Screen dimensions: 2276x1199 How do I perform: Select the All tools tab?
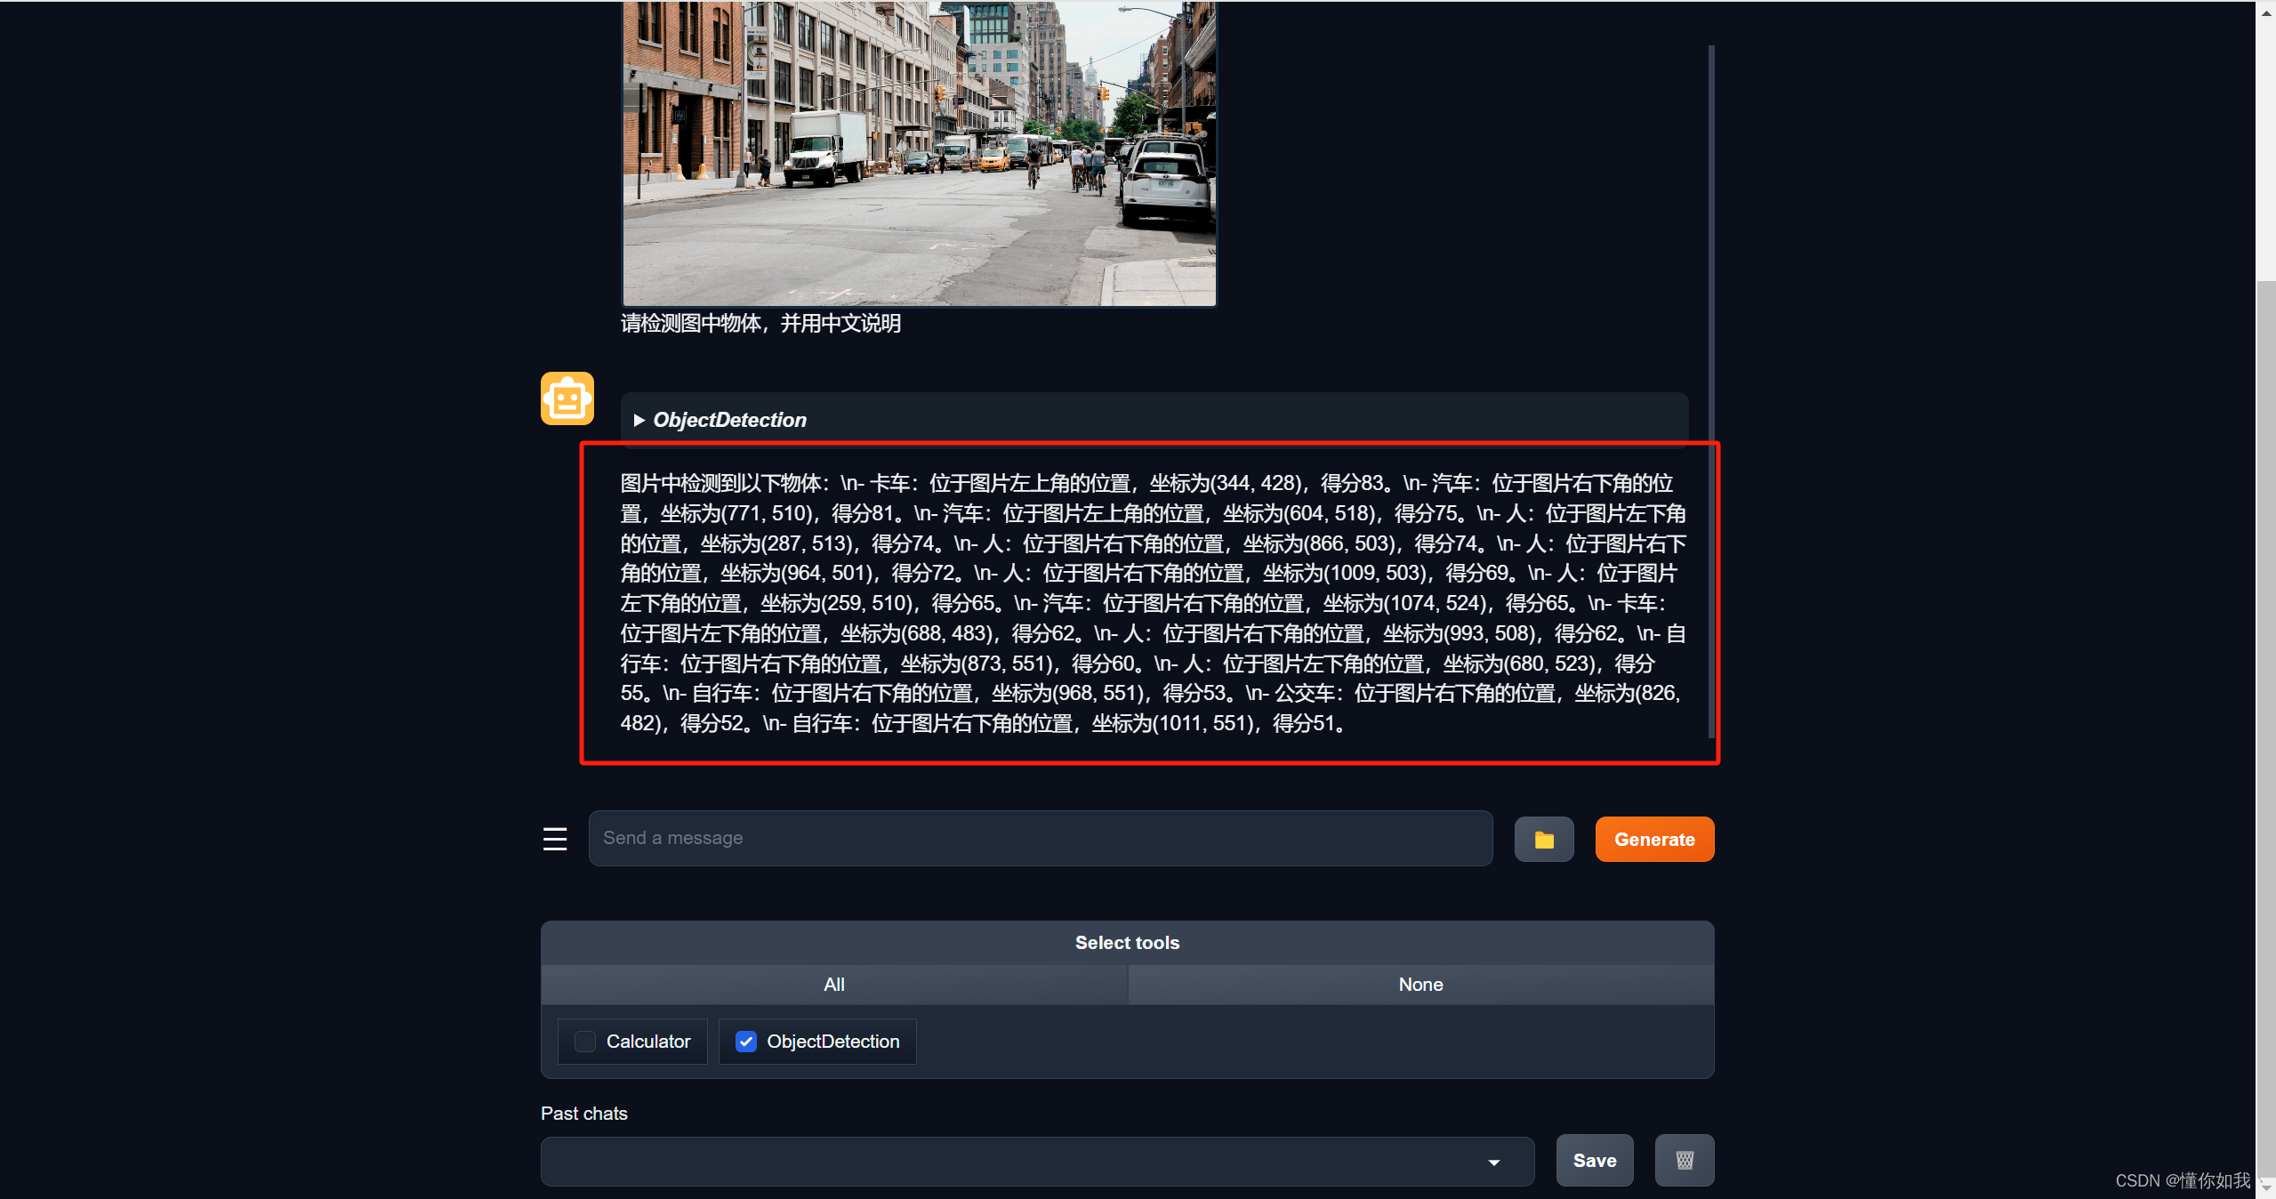(x=834, y=985)
